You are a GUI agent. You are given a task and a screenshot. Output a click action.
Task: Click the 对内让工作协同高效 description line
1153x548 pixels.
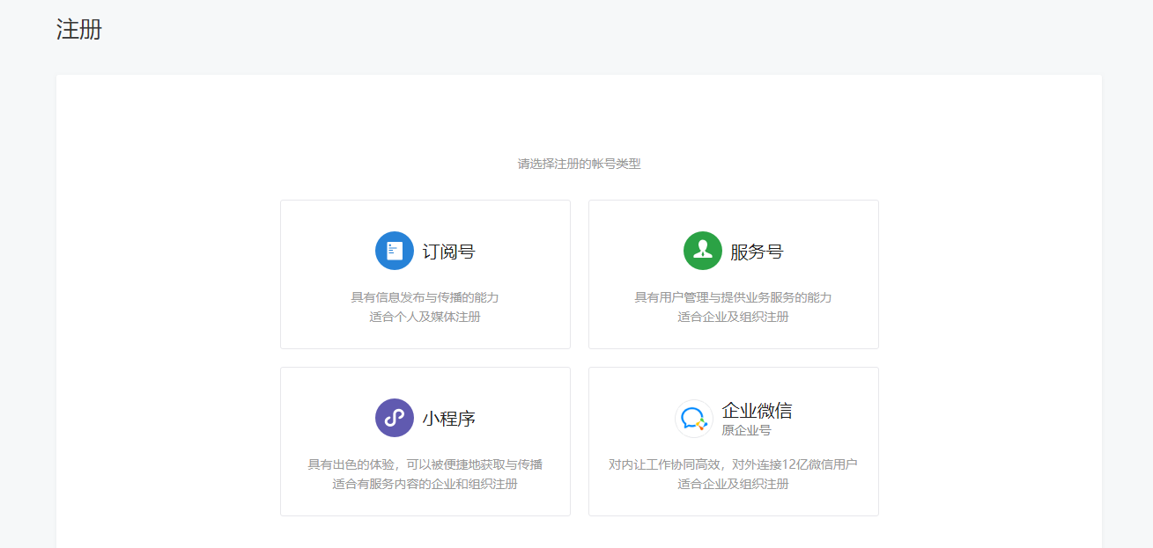[733, 464]
